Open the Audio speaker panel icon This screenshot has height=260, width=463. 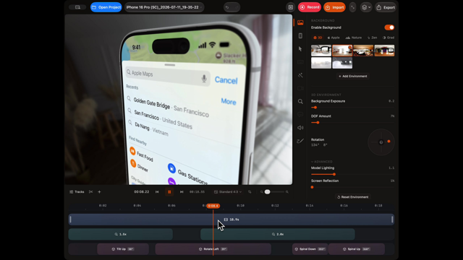tap(300, 128)
